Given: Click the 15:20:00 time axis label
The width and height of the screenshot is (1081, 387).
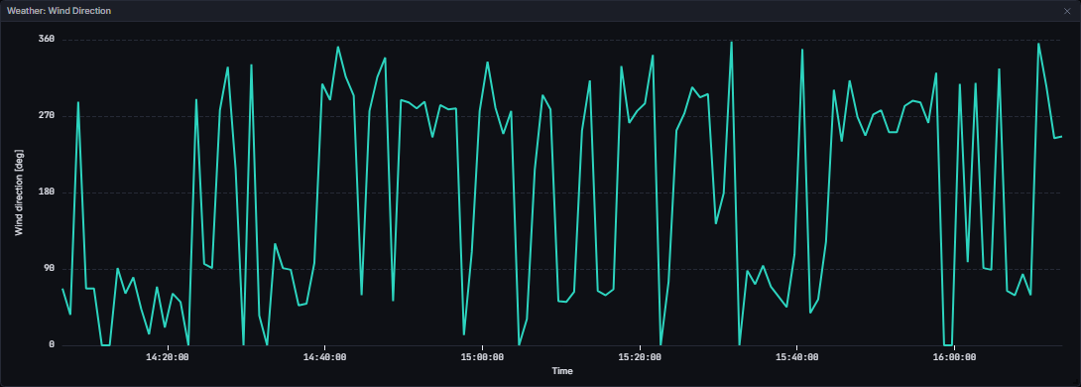Looking at the screenshot, I should (x=640, y=356).
